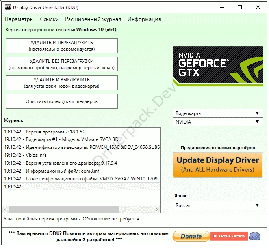Click the Donate PayPal button

(191, 236)
